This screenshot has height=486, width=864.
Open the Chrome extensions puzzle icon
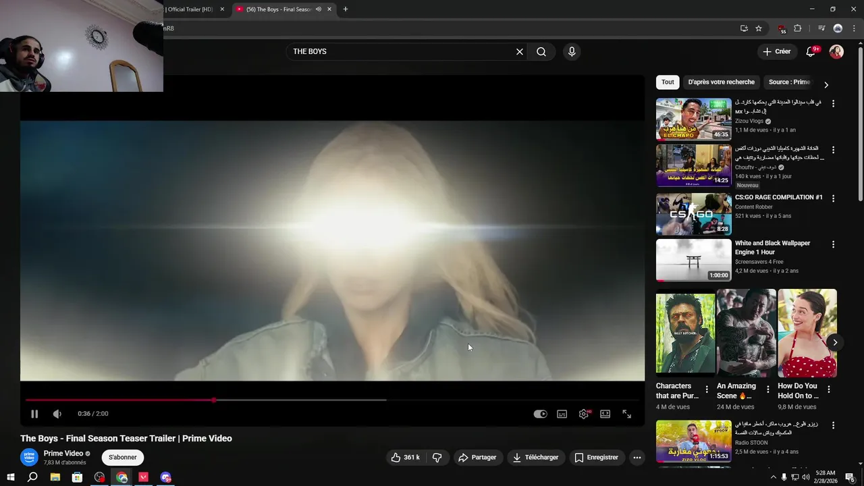click(x=798, y=28)
